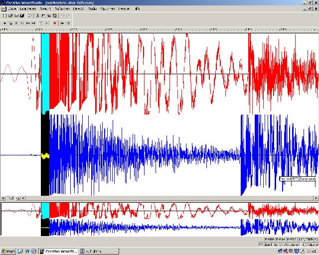Click the system tray clock

[x=311, y=252]
